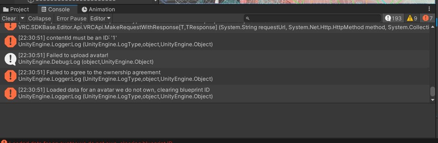Click the scroll down arrow of console list
The width and height of the screenshot is (438, 143).
point(433,100)
